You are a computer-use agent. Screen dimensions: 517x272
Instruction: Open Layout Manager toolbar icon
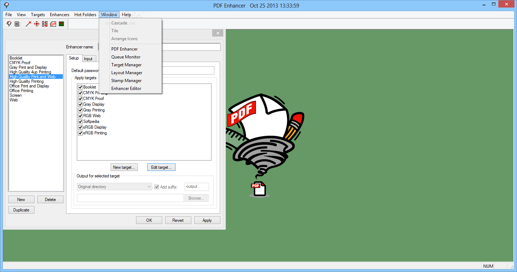pos(45,24)
